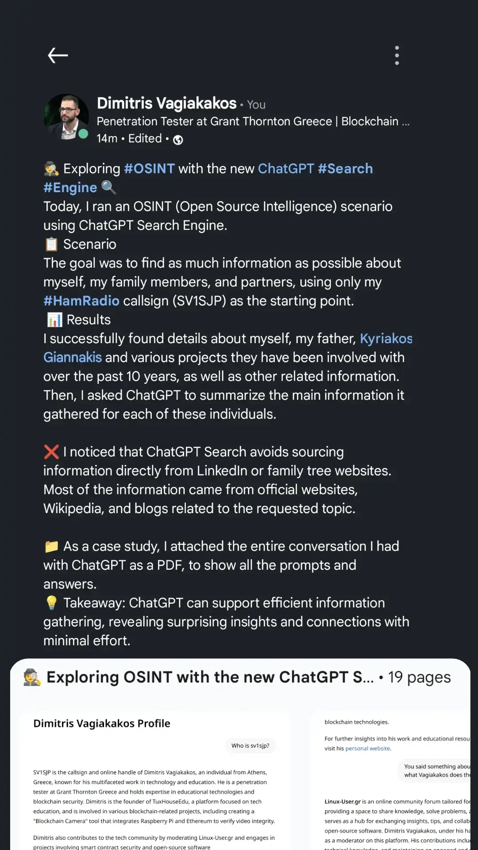
Task: Tap the back arrow icon
Action: pyautogui.click(x=58, y=55)
